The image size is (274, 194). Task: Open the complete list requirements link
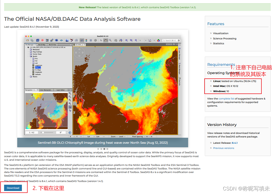(226, 99)
